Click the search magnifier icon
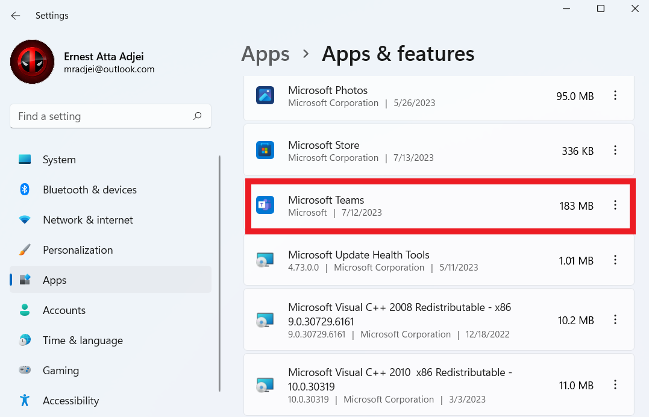649x417 pixels. click(x=198, y=116)
